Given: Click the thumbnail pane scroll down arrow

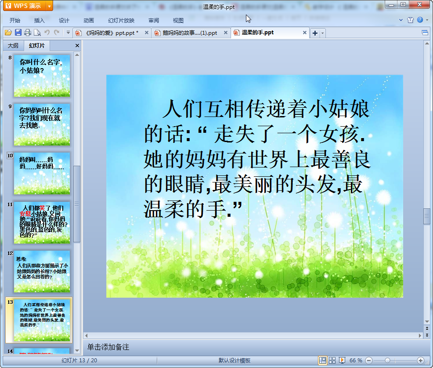Looking at the screenshot, I should 77,350.
